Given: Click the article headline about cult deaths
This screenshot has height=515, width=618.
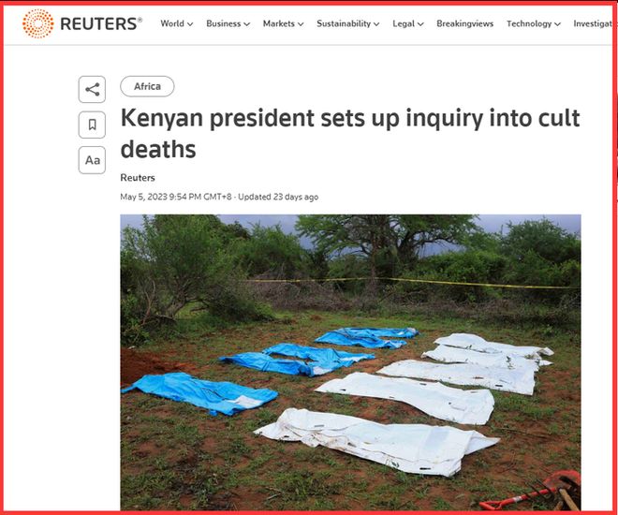Looking at the screenshot, I should point(350,133).
